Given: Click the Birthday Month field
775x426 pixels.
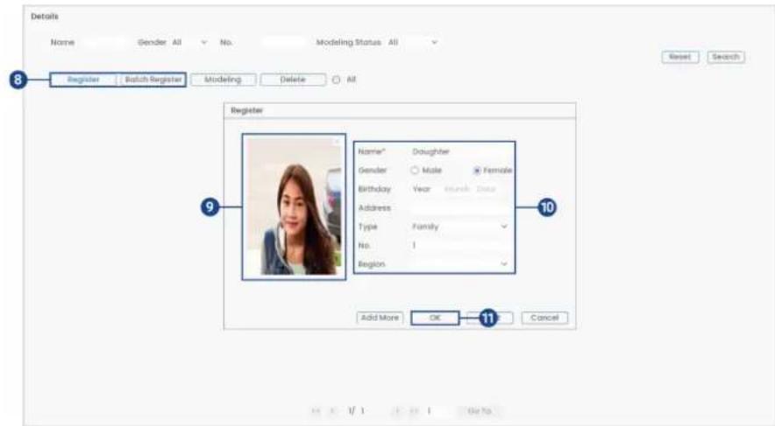Looking at the screenshot, I should tap(457, 189).
